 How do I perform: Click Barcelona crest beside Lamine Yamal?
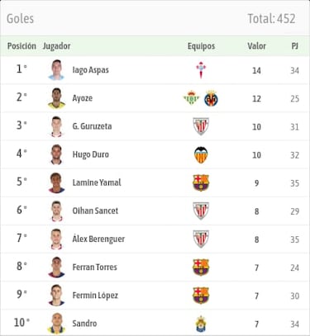(201, 182)
